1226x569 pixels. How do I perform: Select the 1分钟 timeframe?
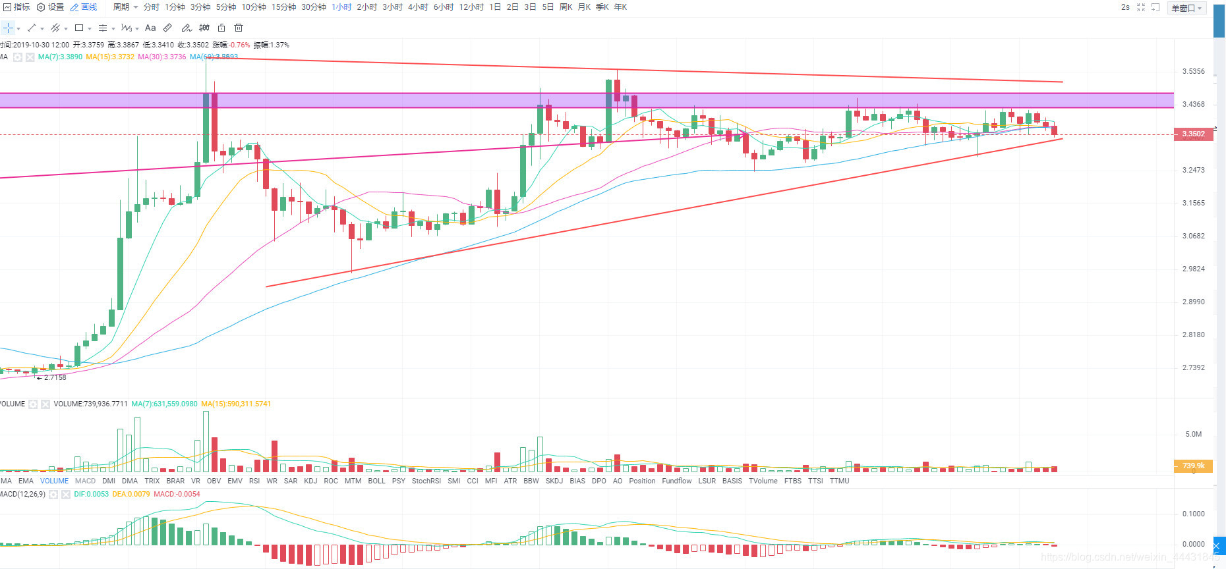[175, 7]
